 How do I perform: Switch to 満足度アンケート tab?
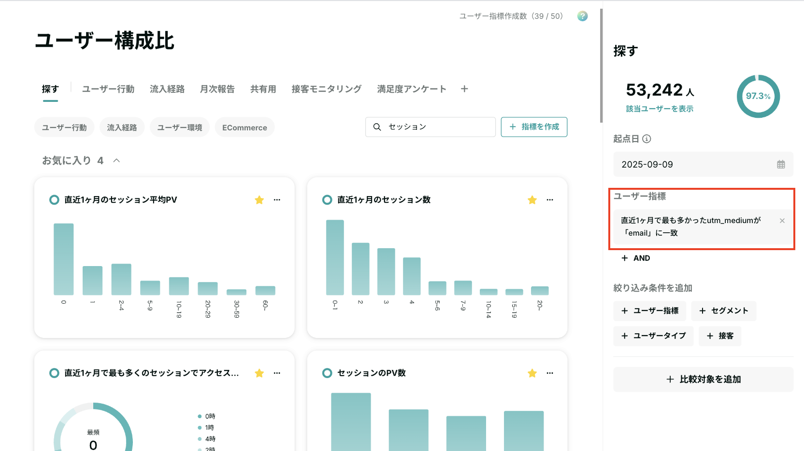tap(412, 89)
